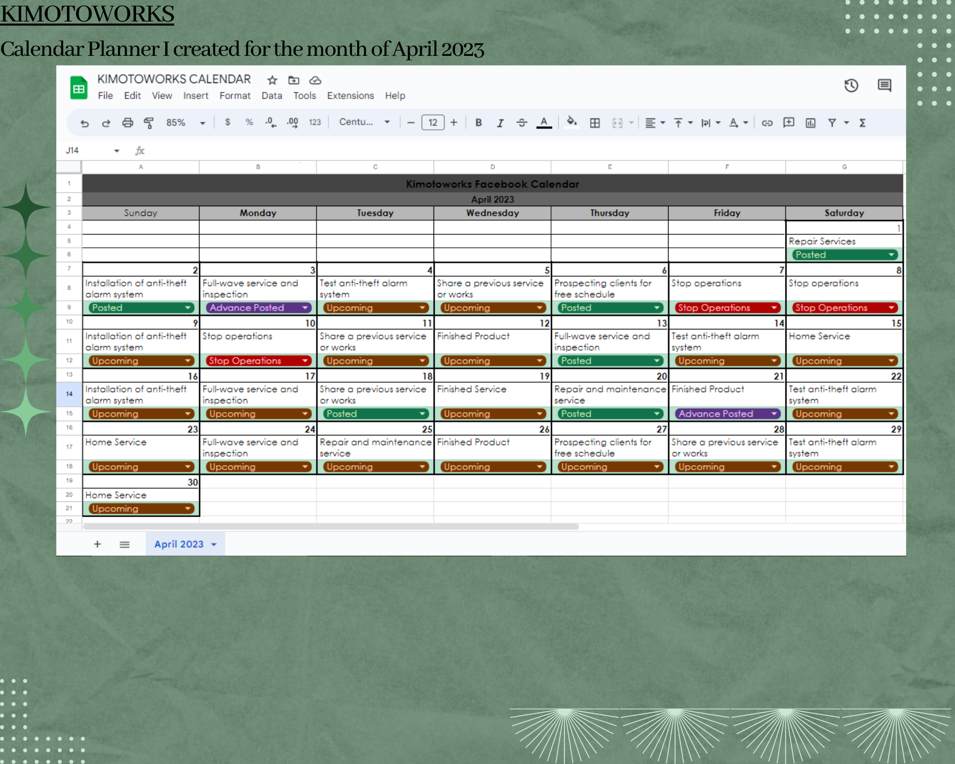The height and width of the screenshot is (764, 955).
Task: Toggle strikethrough formatting
Action: coord(522,123)
